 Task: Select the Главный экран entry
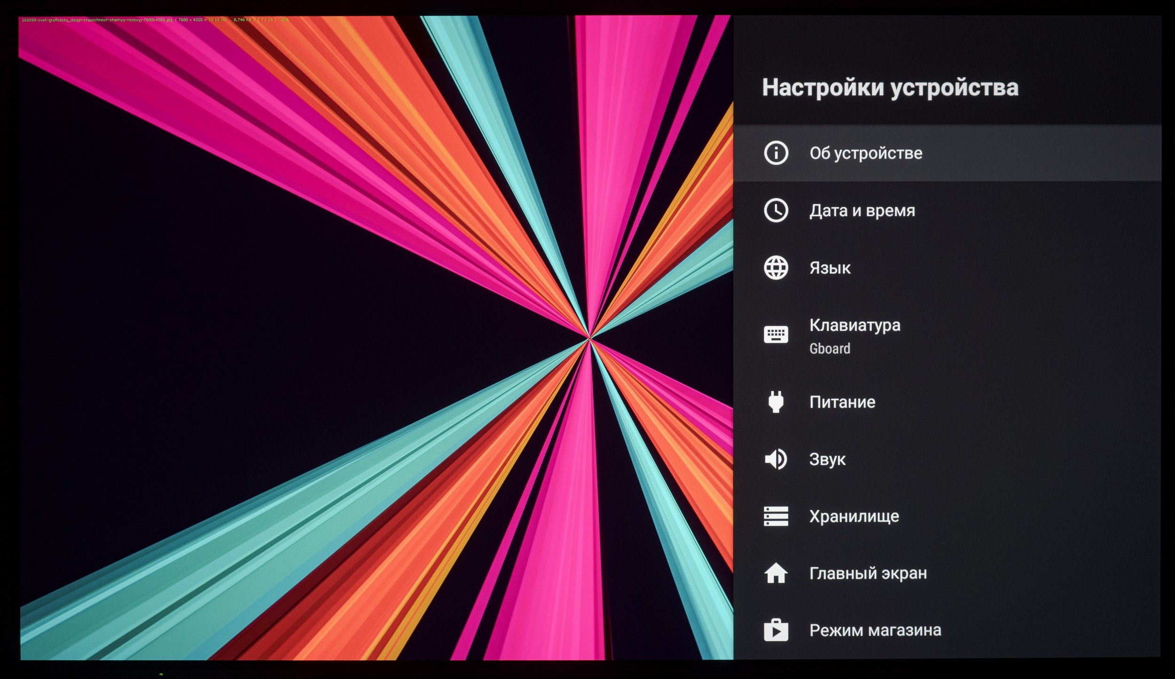tap(947, 573)
